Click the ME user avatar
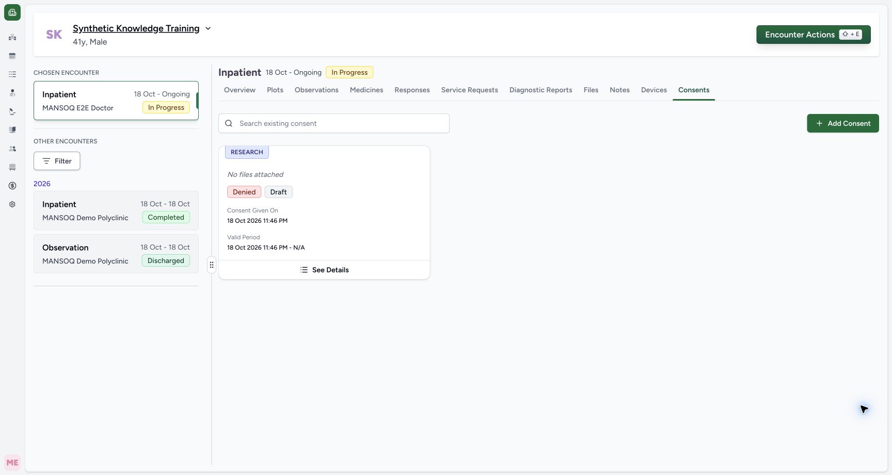This screenshot has height=475, width=892. tap(12, 463)
